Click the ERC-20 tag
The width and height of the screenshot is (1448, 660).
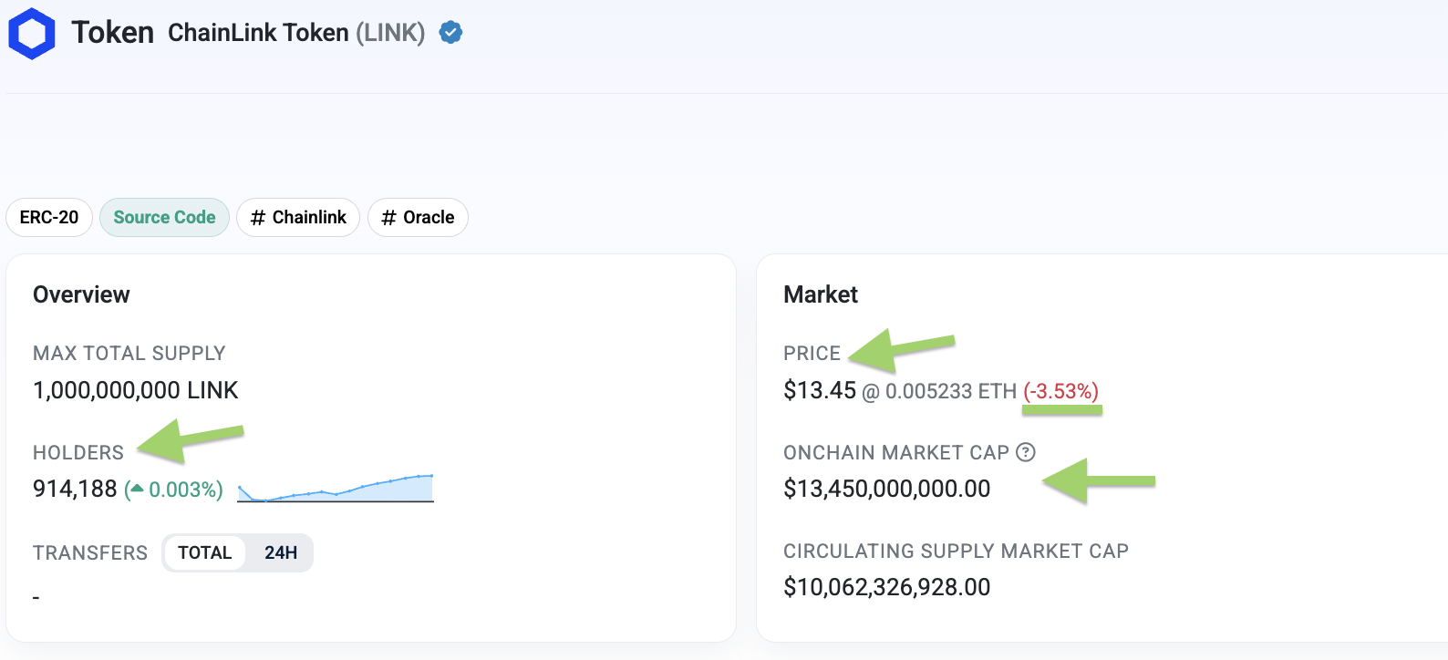(49, 217)
